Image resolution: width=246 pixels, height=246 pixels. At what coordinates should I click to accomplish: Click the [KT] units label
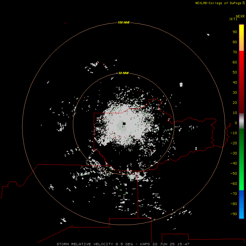tap(233, 19)
